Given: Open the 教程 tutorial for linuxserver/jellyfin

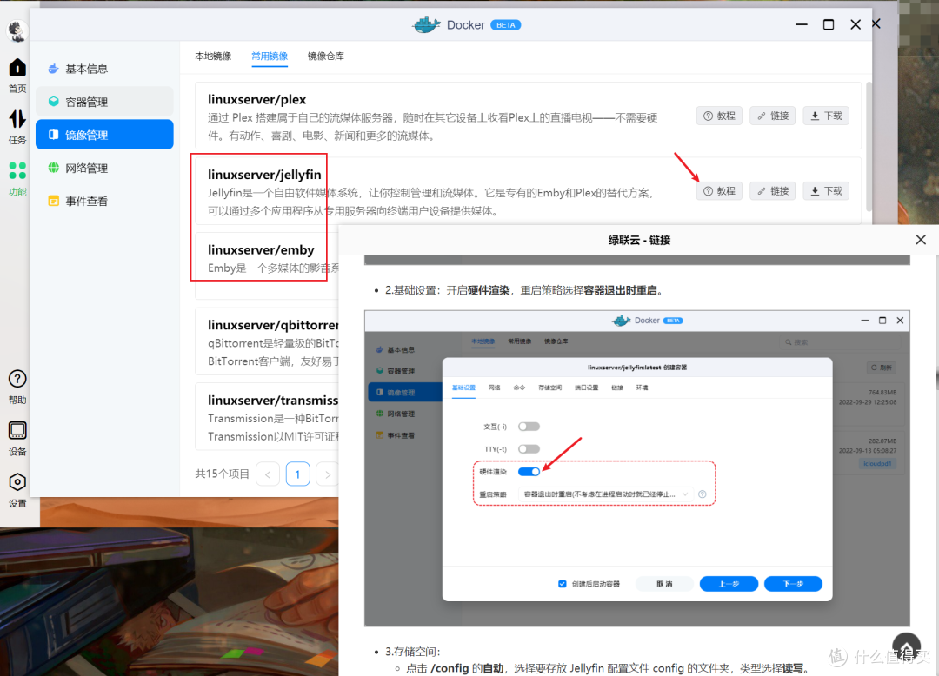Looking at the screenshot, I should tap(719, 191).
